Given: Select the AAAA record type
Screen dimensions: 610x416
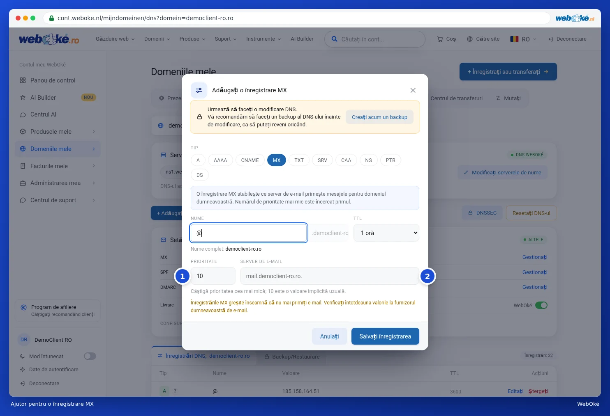Looking at the screenshot, I should (x=220, y=160).
